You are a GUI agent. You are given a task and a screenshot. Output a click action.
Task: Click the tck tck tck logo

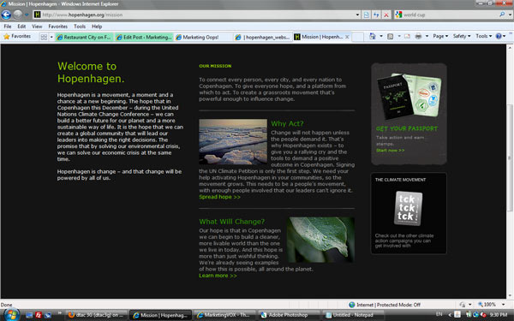coord(408,208)
